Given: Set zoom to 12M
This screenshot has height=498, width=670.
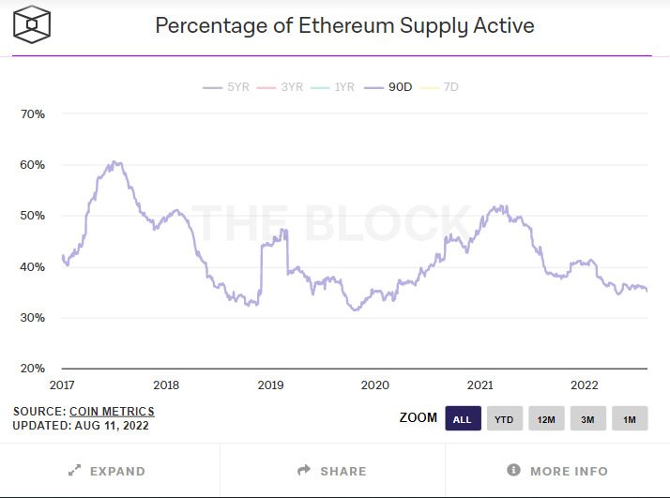Looking at the screenshot, I should click(546, 418).
